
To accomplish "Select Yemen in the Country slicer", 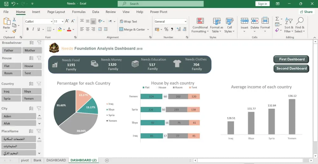I will click(31, 99).
